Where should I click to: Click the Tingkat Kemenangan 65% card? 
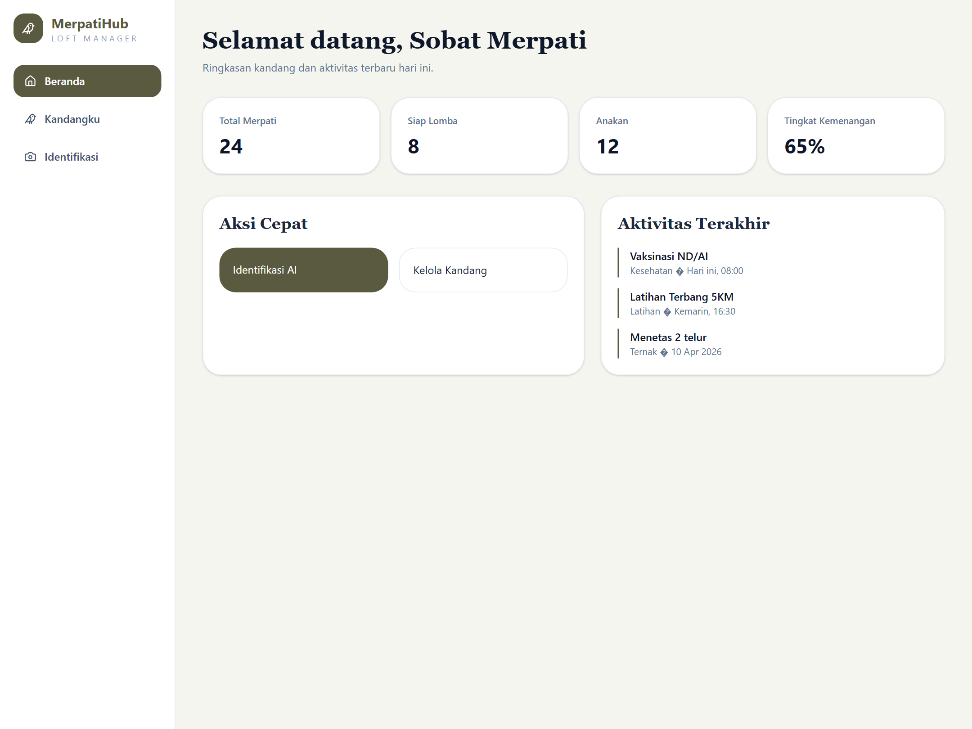tap(856, 135)
